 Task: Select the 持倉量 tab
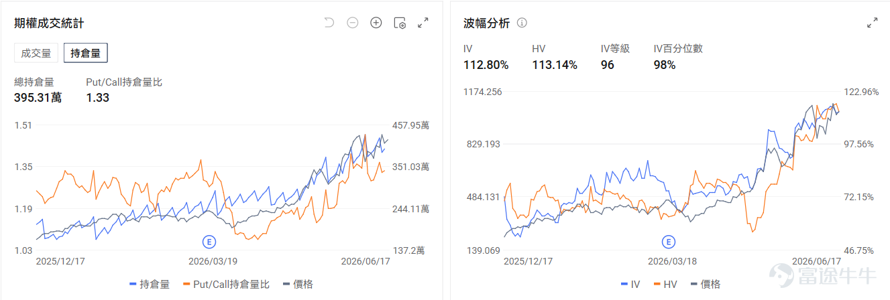click(x=86, y=53)
